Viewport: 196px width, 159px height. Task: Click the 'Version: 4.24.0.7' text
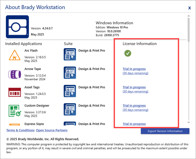[x=41, y=28]
